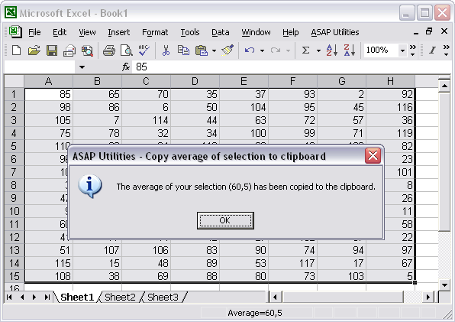Image resolution: width=455 pixels, height=322 pixels.
Task: Open the Insert menu
Action: [x=118, y=32]
